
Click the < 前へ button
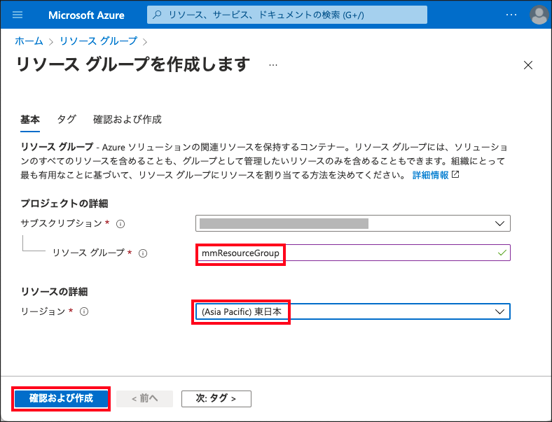pos(145,398)
